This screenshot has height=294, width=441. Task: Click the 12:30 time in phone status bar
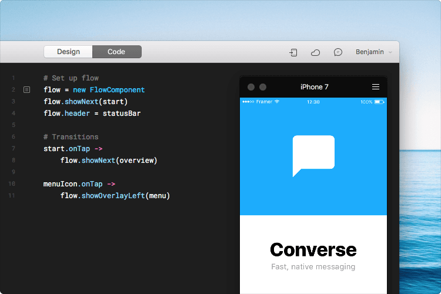[x=313, y=102]
